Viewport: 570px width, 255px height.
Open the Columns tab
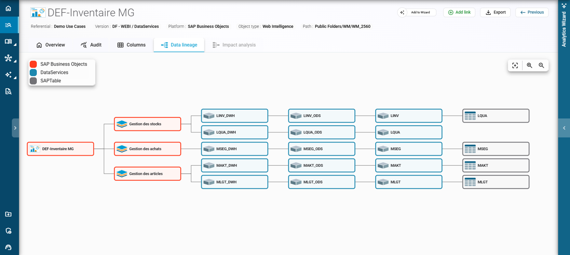pos(131,45)
